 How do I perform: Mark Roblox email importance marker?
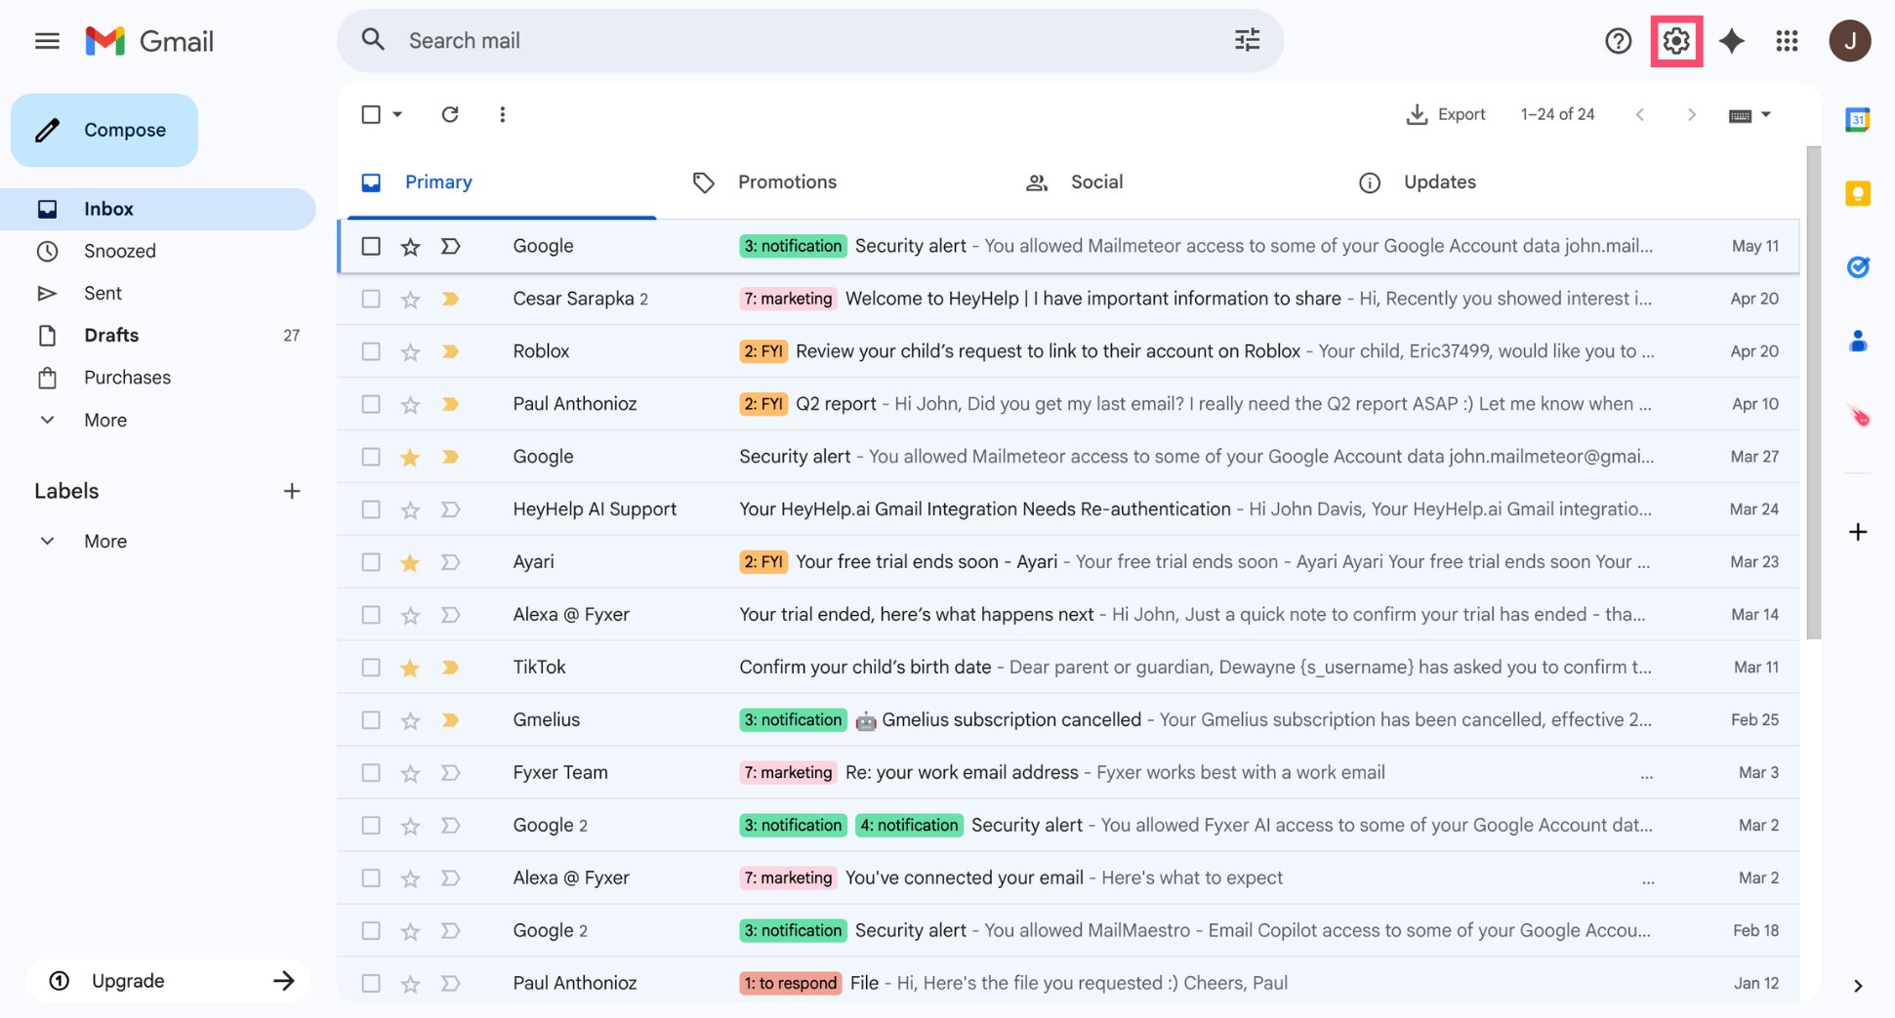coord(450,351)
